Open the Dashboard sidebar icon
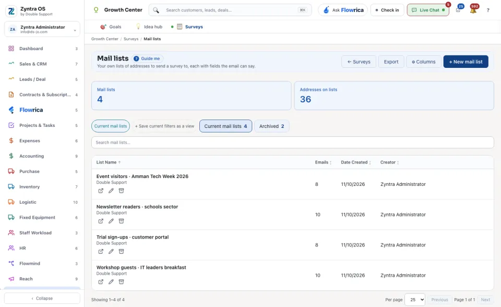 pos(11,49)
